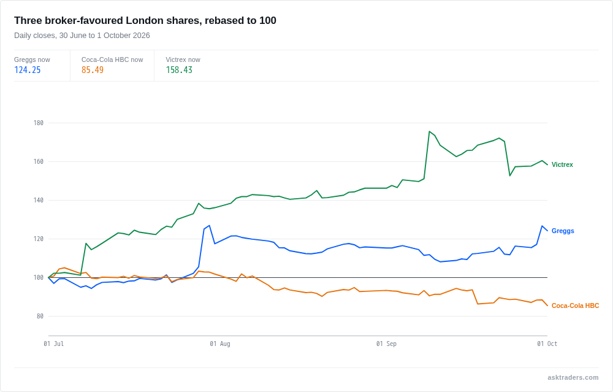
Task: Click the '01 Jul' x-axis label
Action: point(53,344)
